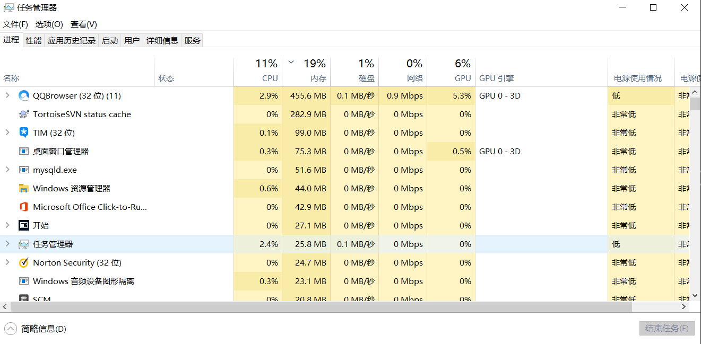Click the vertical scrollbar up arrow
701x344 pixels.
[x=695, y=91]
